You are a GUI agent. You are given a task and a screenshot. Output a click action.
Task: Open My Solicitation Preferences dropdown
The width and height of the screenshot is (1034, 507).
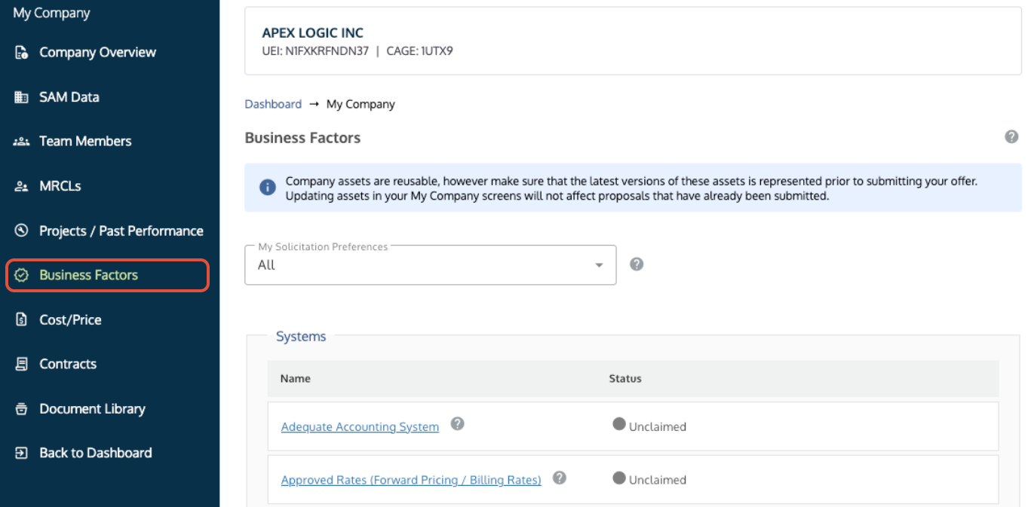pyautogui.click(x=431, y=265)
